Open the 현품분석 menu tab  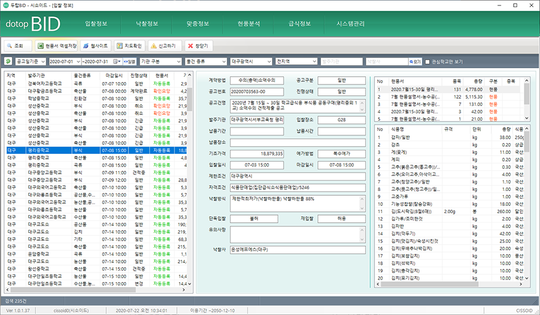249,24
